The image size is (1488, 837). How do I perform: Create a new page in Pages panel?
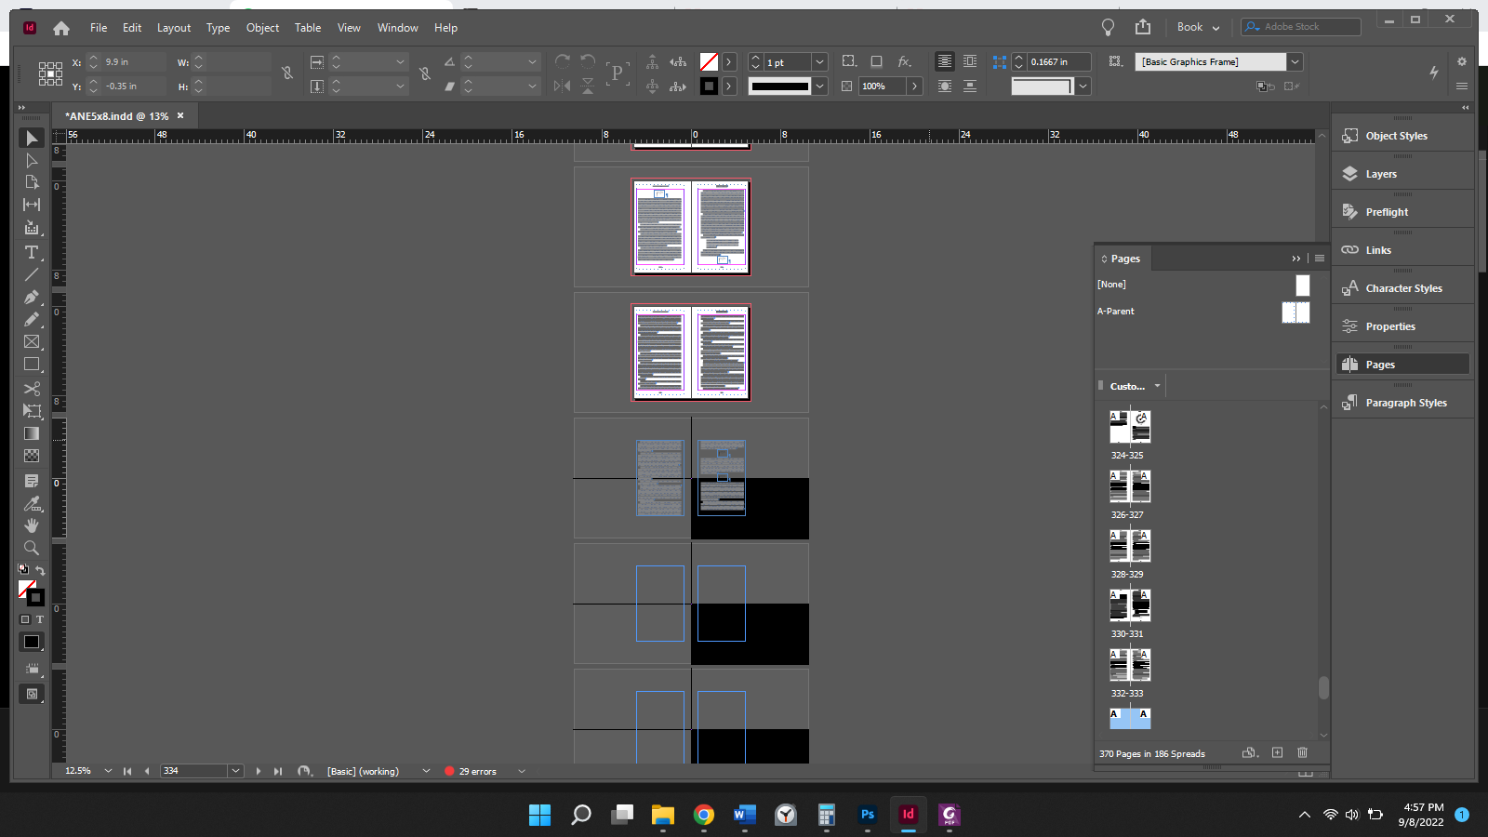pyautogui.click(x=1277, y=753)
